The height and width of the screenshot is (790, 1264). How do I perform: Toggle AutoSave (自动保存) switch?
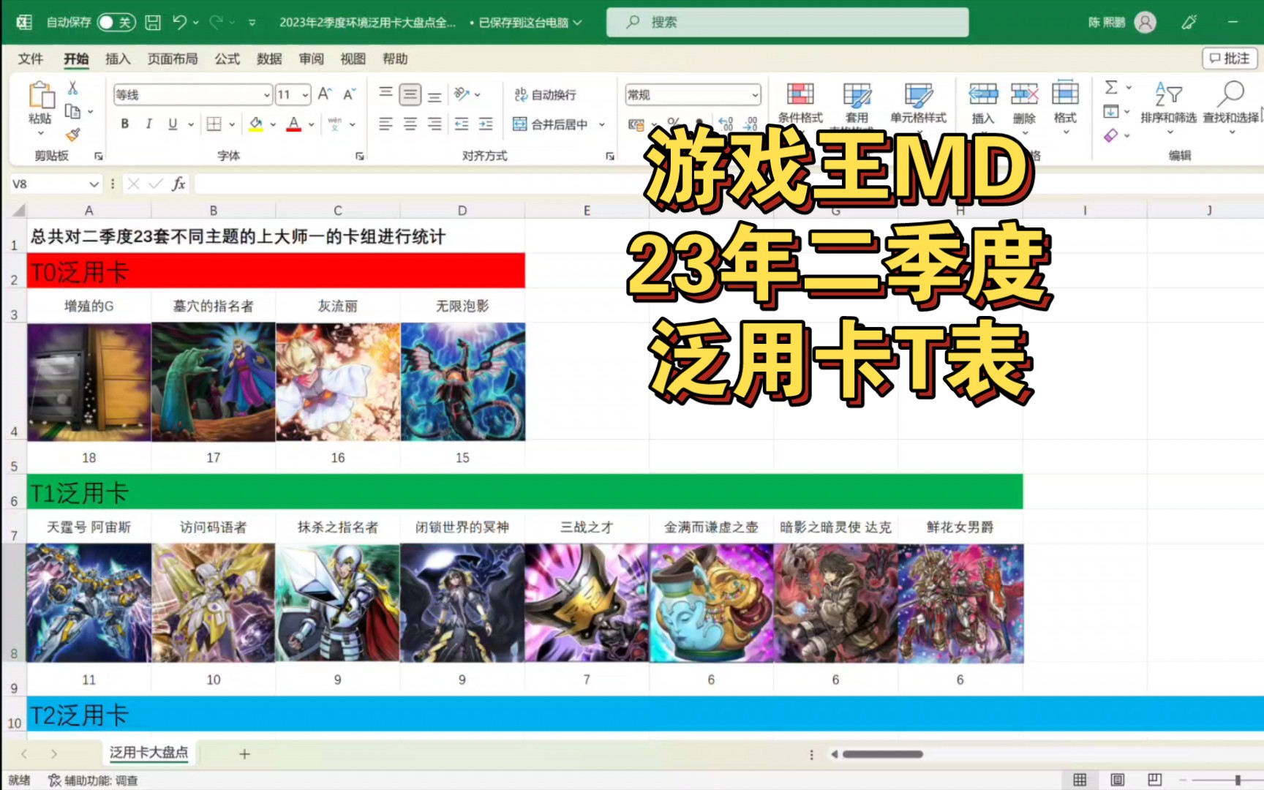pyautogui.click(x=116, y=22)
